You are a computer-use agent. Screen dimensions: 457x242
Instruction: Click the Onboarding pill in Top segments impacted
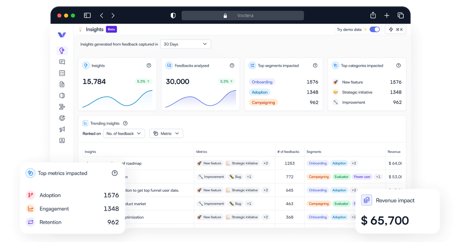point(262,82)
